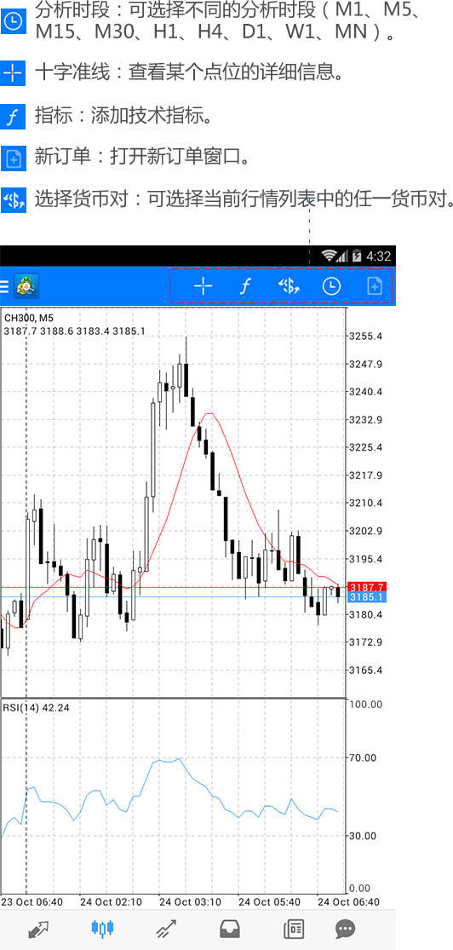Click the blue 3185.1 price label
Screen dimensions: 453x950
[367, 597]
